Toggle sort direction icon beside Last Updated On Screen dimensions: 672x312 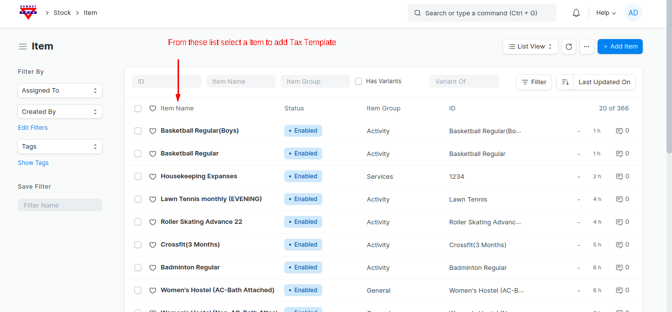[564, 82]
